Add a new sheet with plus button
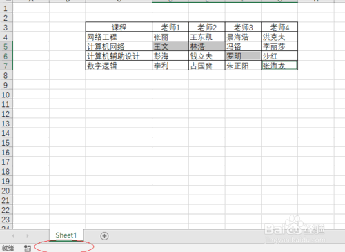Viewport: 345px width, 252px height. 104,236
